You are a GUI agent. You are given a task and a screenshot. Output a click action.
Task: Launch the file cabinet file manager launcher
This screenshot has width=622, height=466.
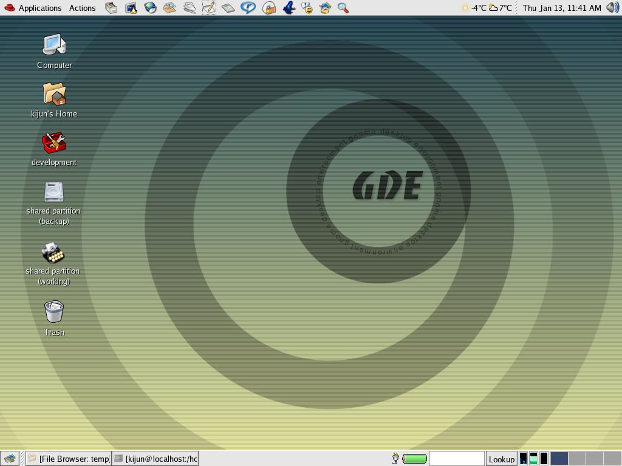coord(112,8)
